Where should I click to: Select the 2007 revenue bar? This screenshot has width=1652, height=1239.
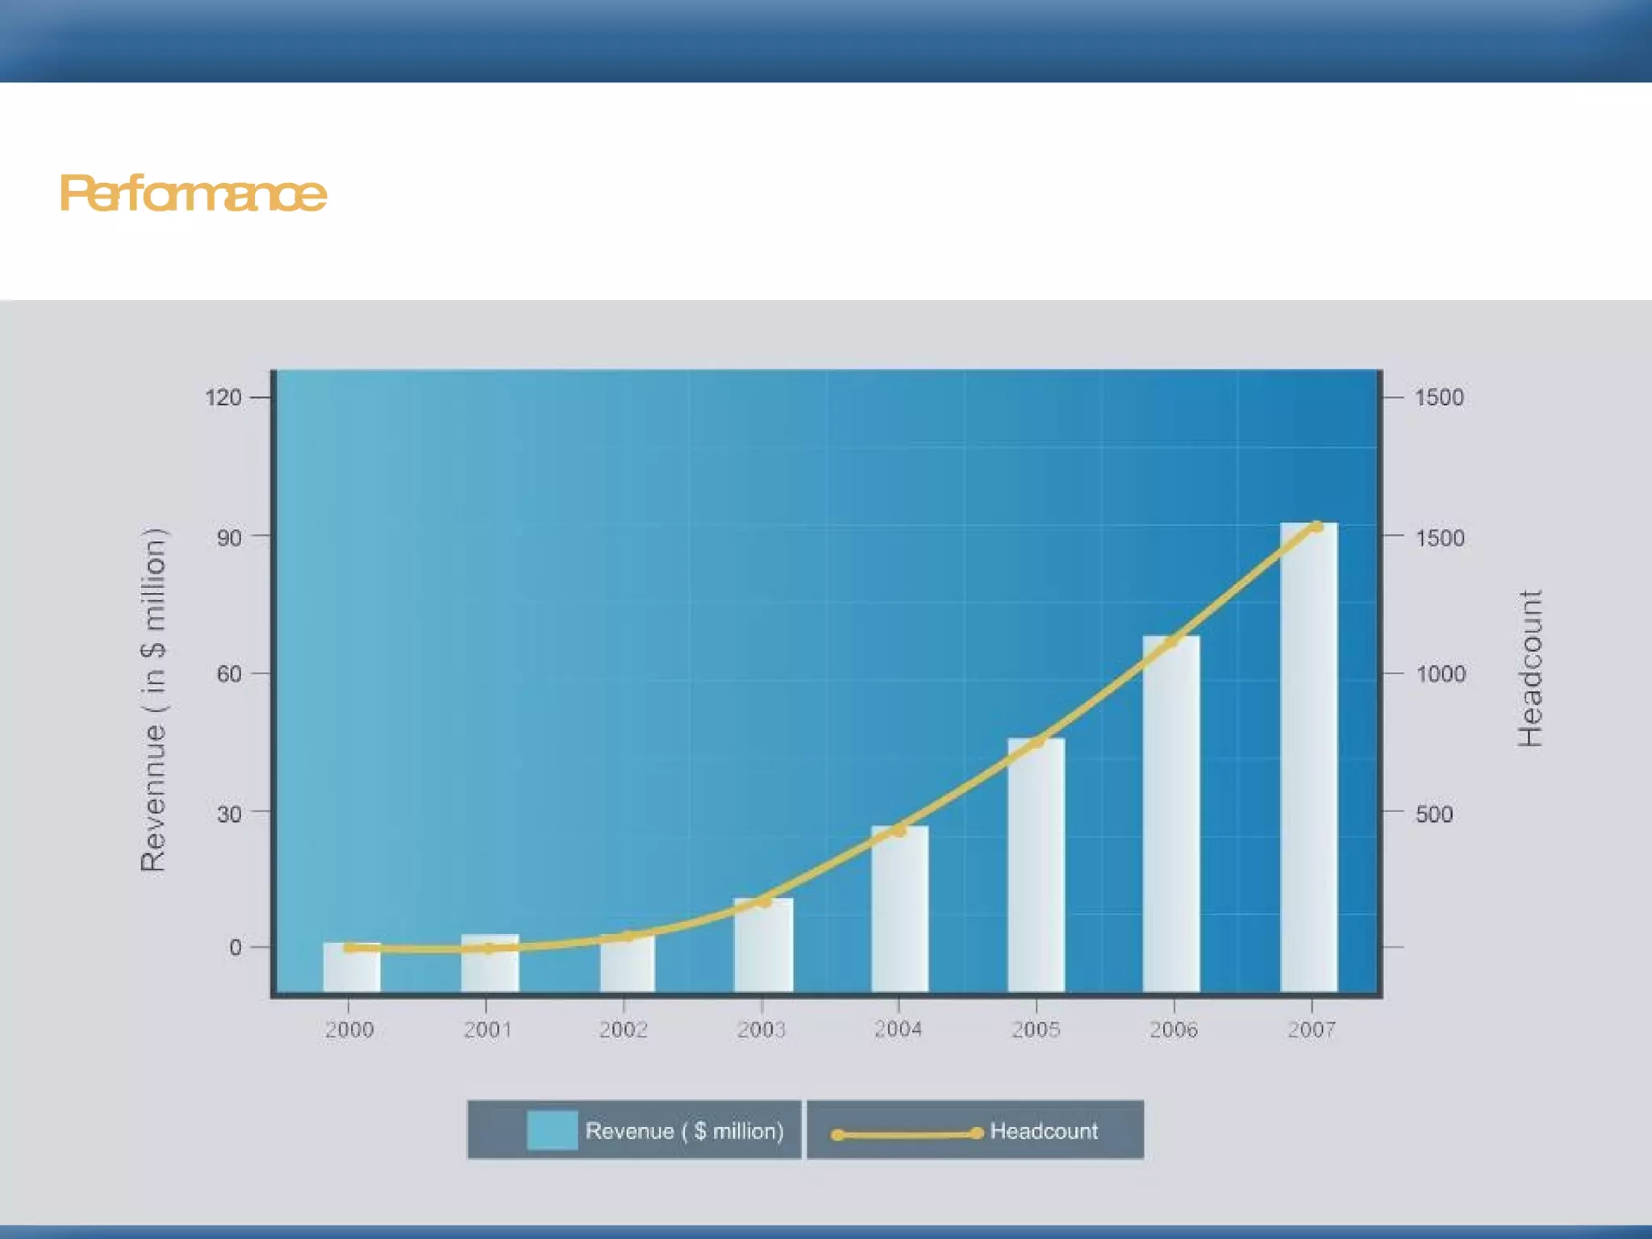[x=1308, y=758]
